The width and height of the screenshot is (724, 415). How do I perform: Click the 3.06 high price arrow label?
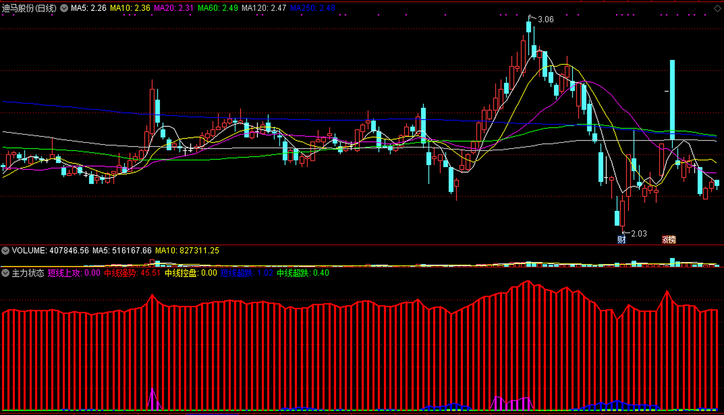pos(545,19)
